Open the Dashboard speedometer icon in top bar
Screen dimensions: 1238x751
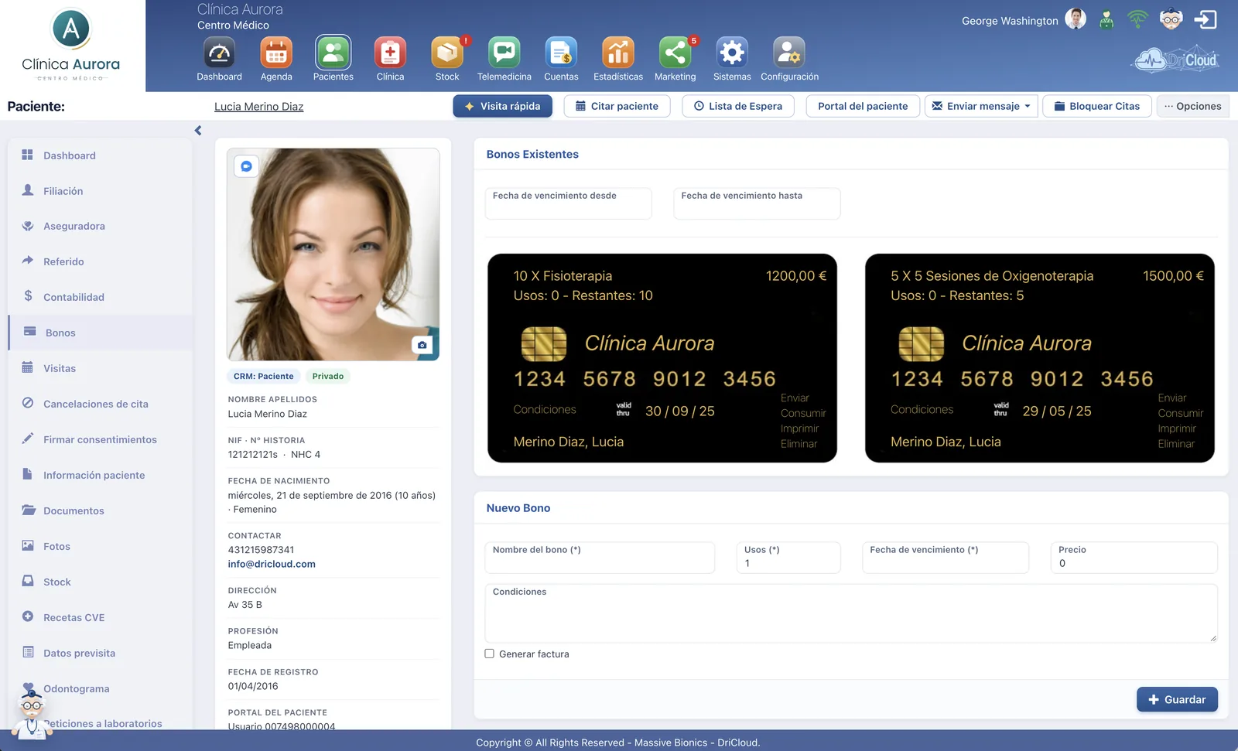[x=219, y=53]
